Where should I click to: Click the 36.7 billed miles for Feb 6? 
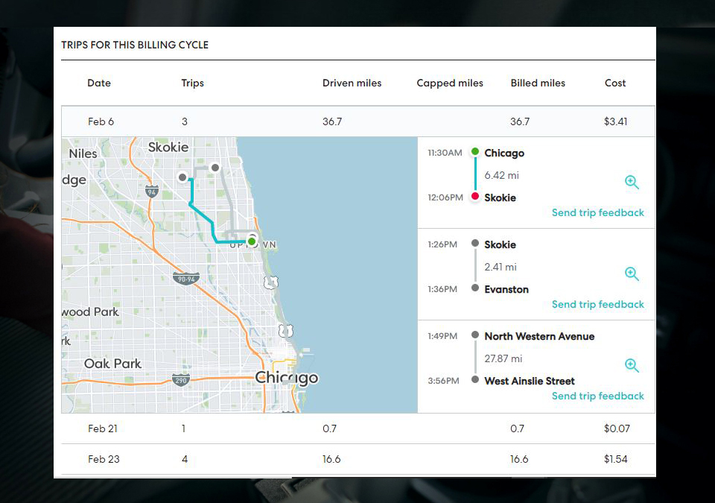(x=520, y=121)
